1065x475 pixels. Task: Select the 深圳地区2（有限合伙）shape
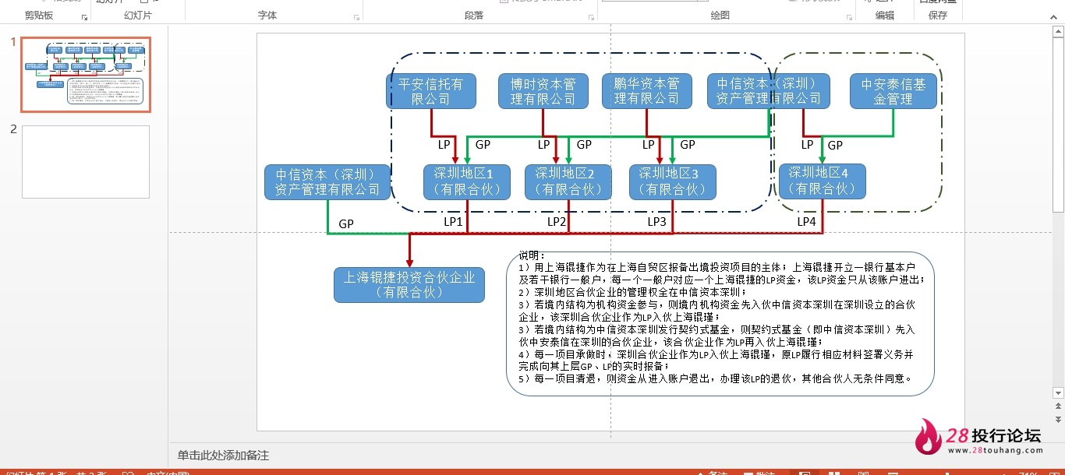(568, 181)
